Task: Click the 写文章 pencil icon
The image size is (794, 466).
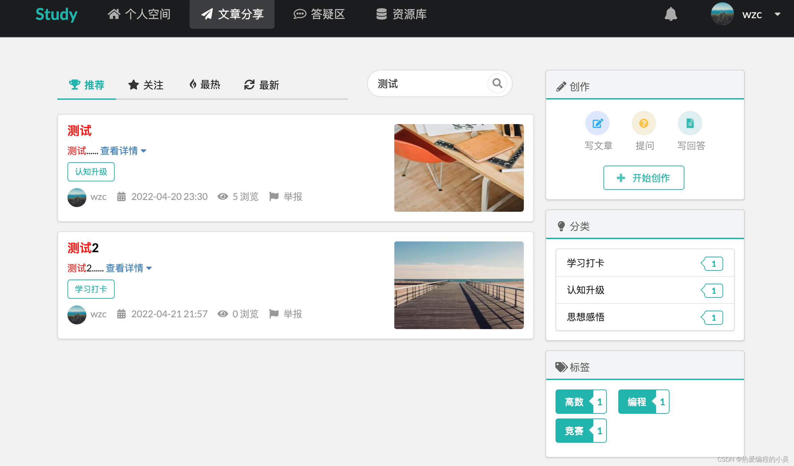Action: click(x=597, y=123)
